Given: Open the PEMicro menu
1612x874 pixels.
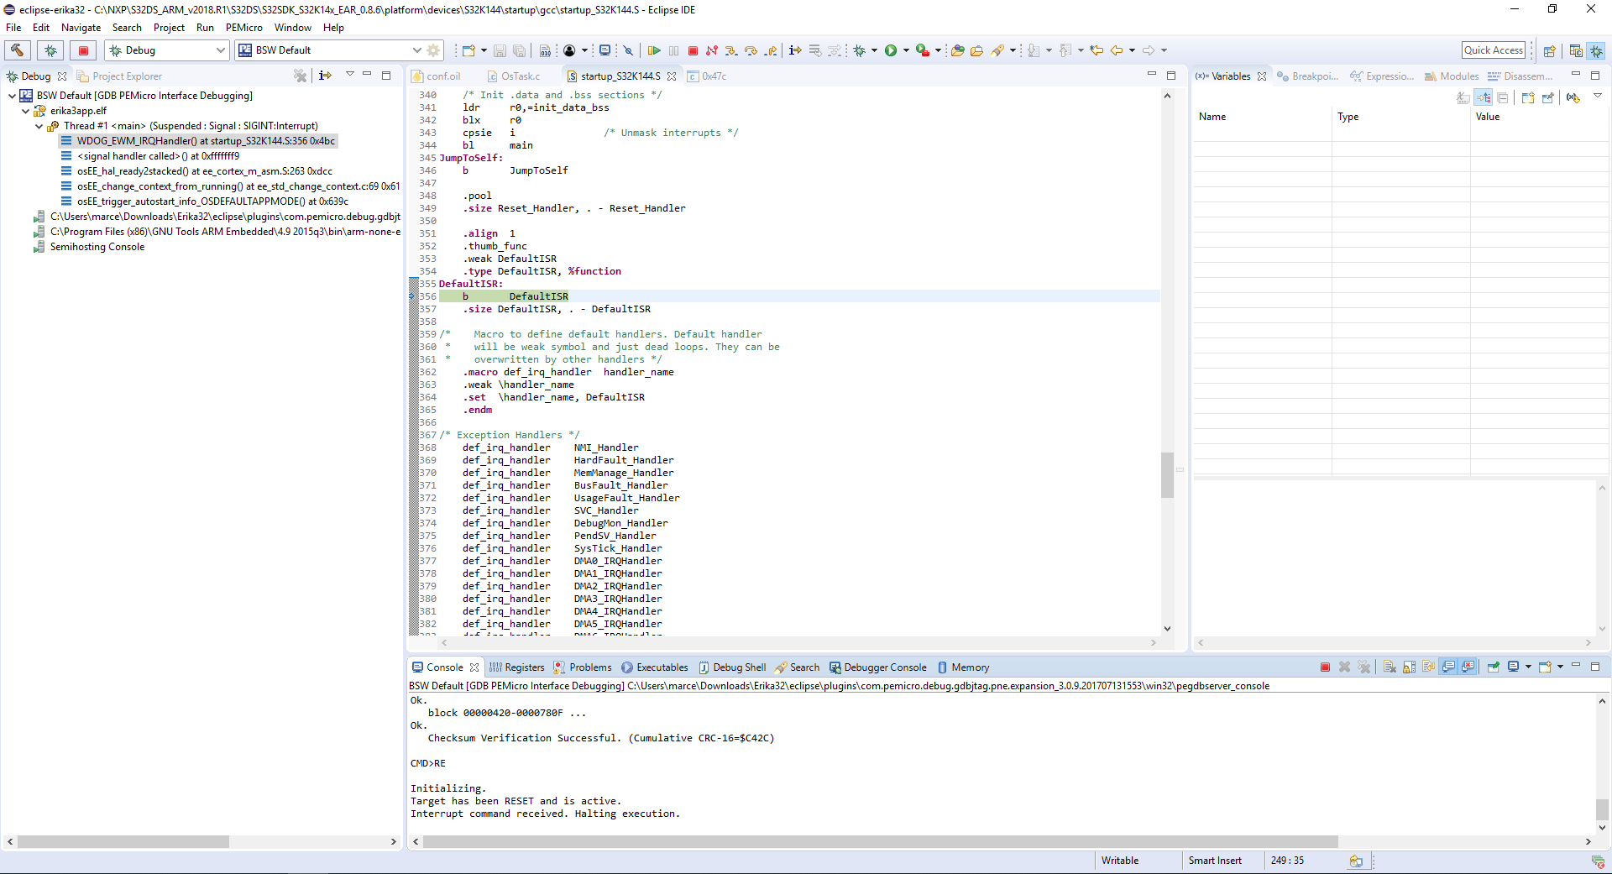Looking at the screenshot, I should (x=243, y=28).
